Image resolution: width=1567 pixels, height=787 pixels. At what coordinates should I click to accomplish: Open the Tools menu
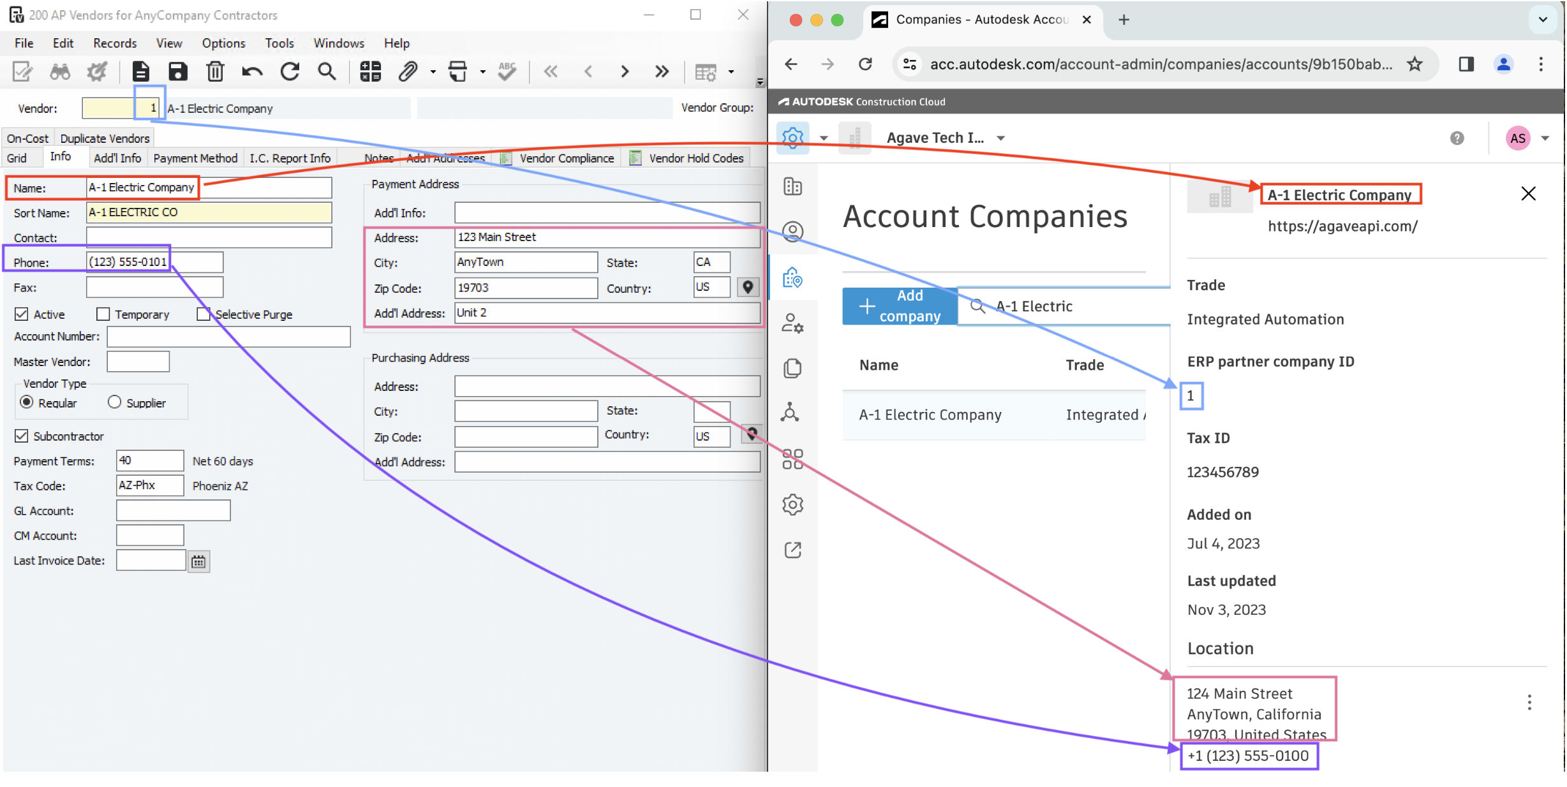tap(279, 43)
